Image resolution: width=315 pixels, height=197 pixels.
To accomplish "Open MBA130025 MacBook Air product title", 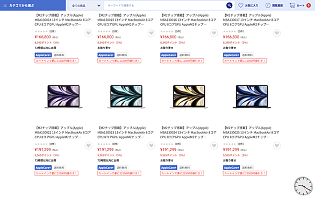I will pyautogui.click(x=251, y=132).
